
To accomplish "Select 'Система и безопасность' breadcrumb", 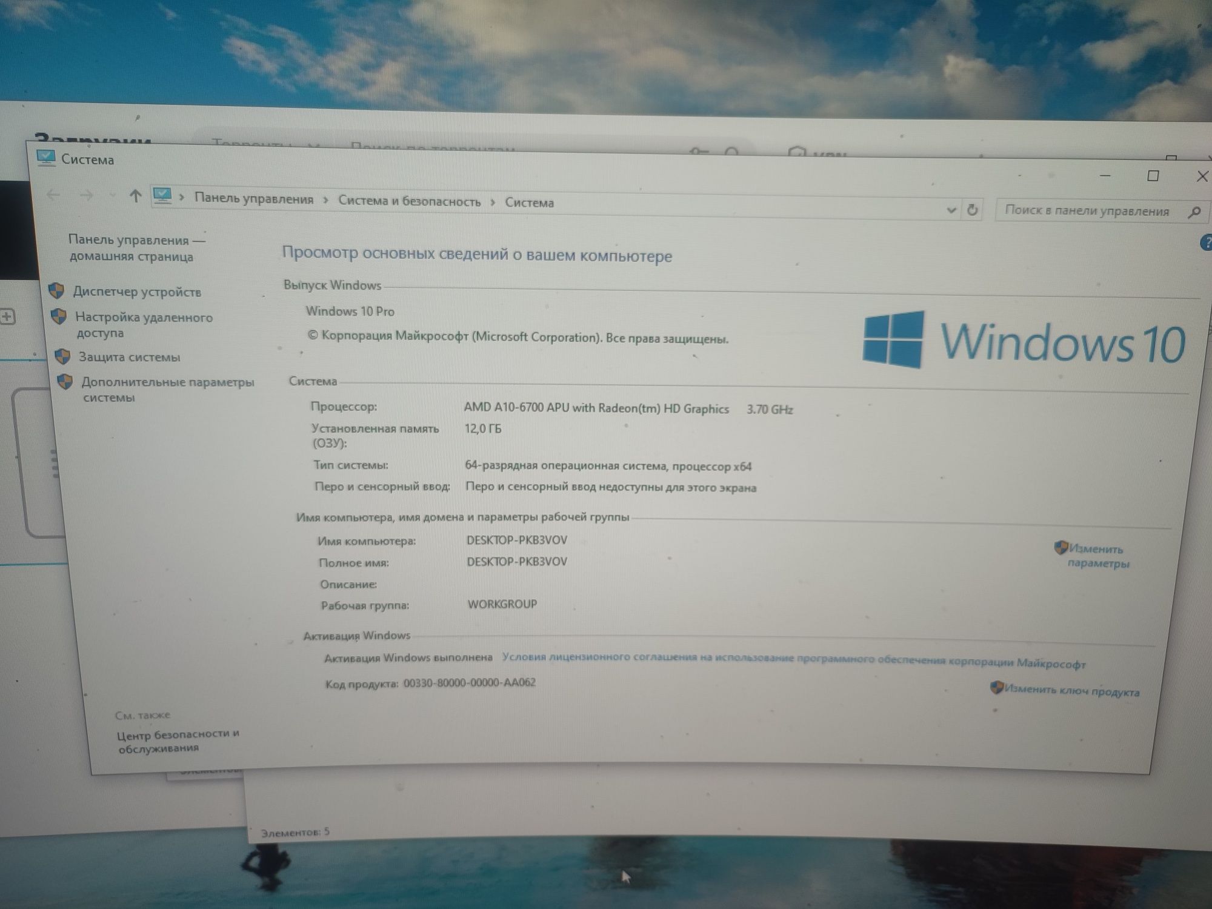I will [409, 201].
